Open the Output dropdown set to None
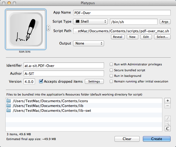Image resolution: width=176 pixels, height=147 pixels. [89, 43]
